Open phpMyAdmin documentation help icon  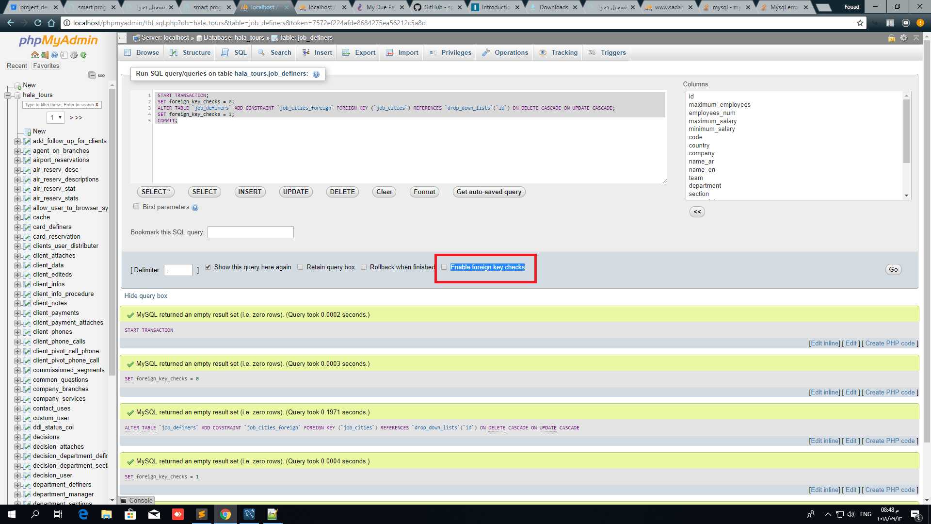54,55
